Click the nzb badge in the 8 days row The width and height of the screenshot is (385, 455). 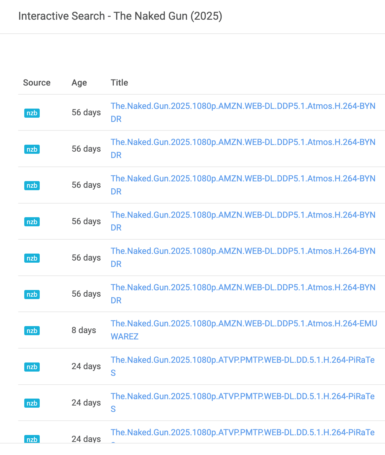[x=32, y=331]
